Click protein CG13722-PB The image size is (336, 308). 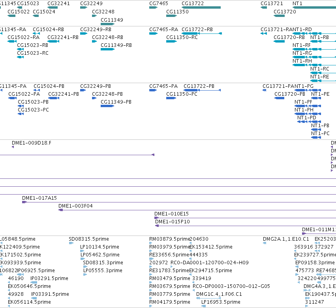click(199, 86)
